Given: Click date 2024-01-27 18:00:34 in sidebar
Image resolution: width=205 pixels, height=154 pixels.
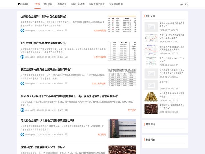Looking at the screenshot, I should 169,30.
